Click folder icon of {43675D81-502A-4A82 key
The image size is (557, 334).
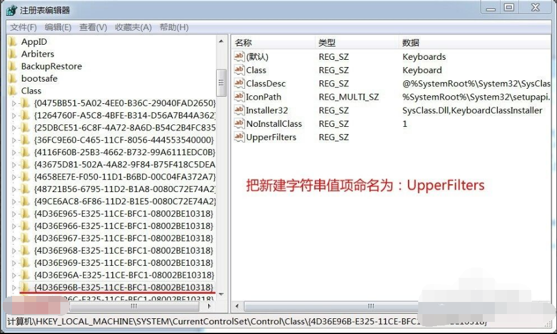point(25,164)
